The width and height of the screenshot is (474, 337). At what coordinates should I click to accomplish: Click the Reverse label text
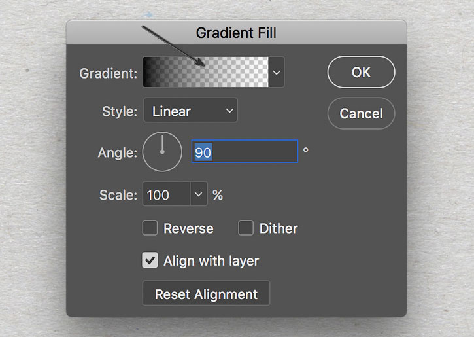189,228
